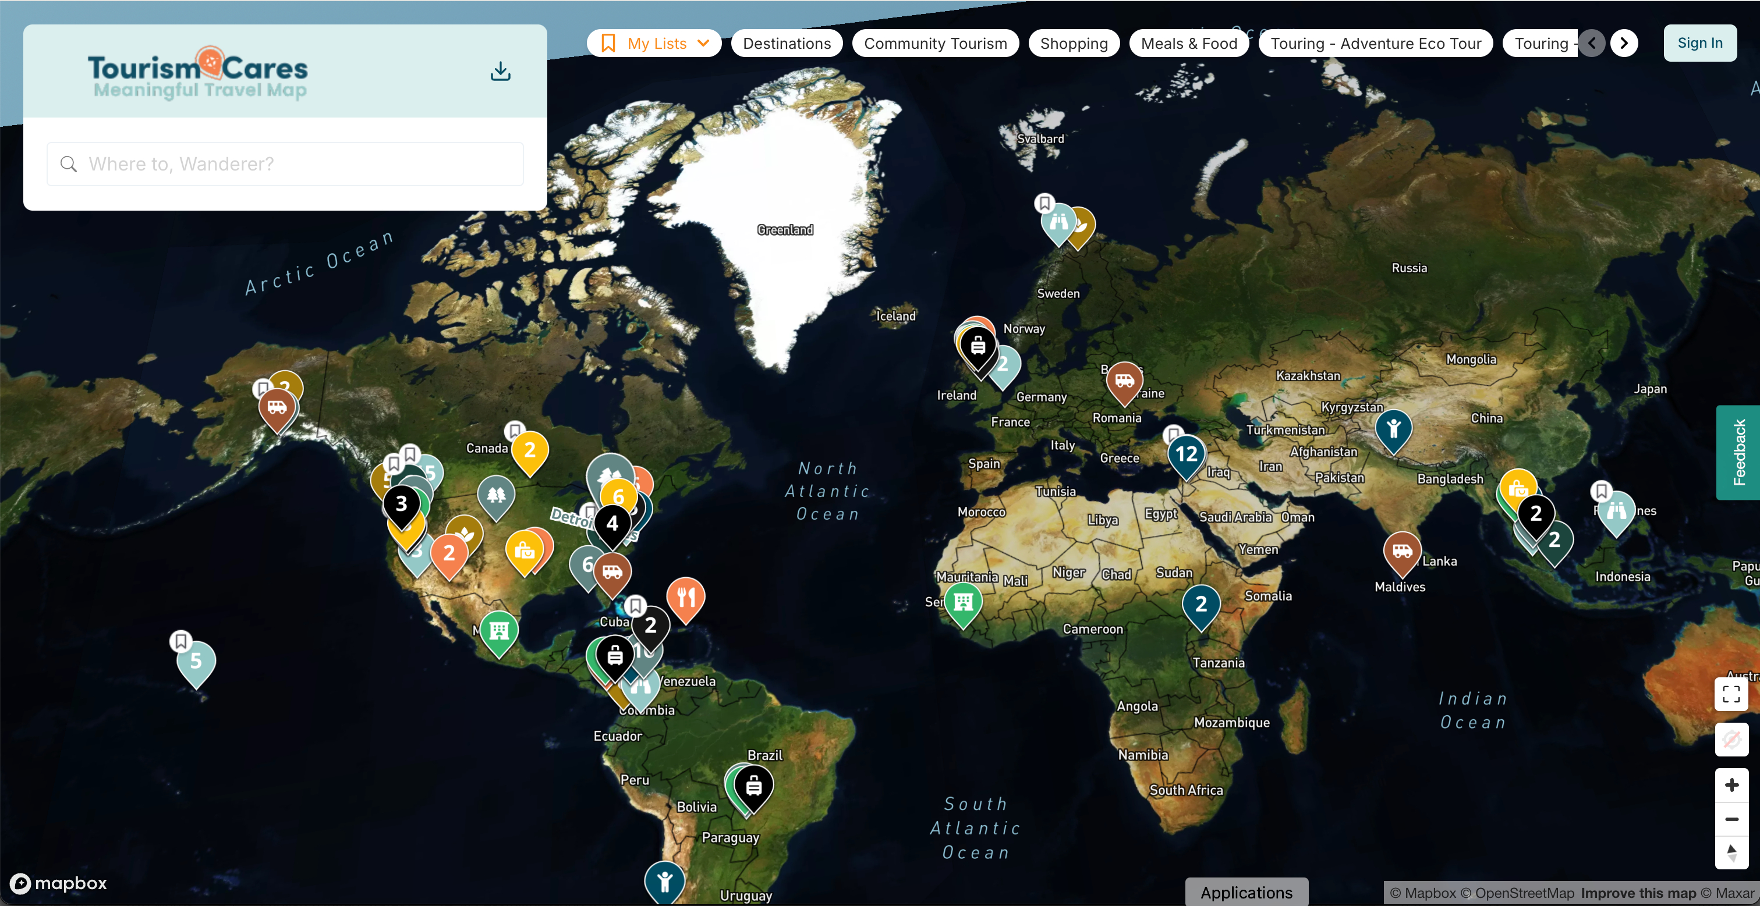Screen dimensions: 1760x906
Task: Click the download map icon
Action: 500,70
